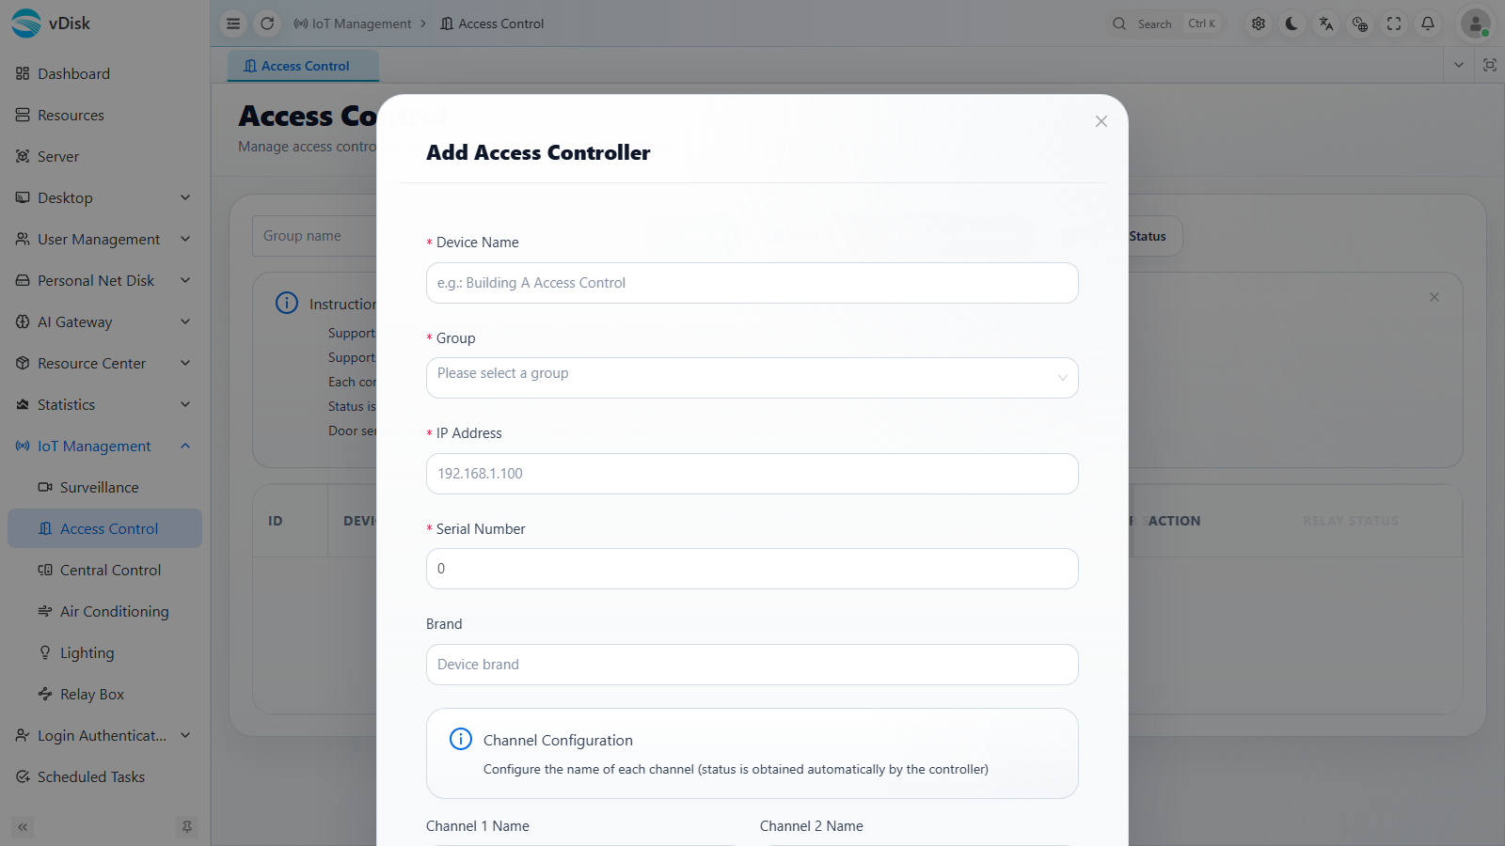
Task: Click the Add Access Controller title
Action: pos(538,152)
